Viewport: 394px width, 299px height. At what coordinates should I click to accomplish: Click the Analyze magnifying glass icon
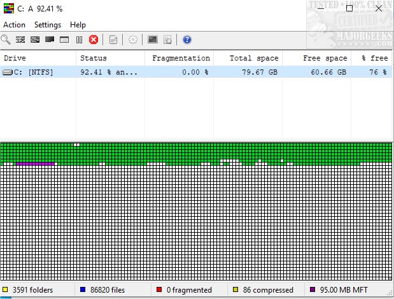coord(6,40)
